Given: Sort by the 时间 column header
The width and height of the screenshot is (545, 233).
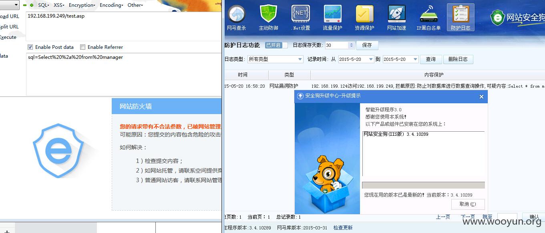Looking at the screenshot, I should click(246, 75).
